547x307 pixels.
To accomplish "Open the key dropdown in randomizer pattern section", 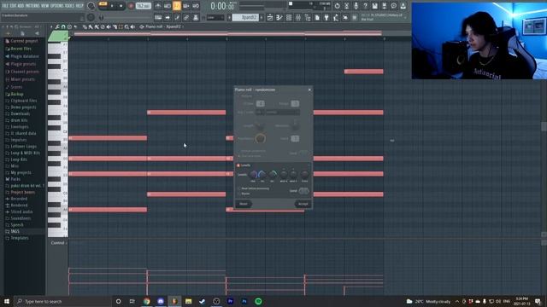I will [260, 112].
